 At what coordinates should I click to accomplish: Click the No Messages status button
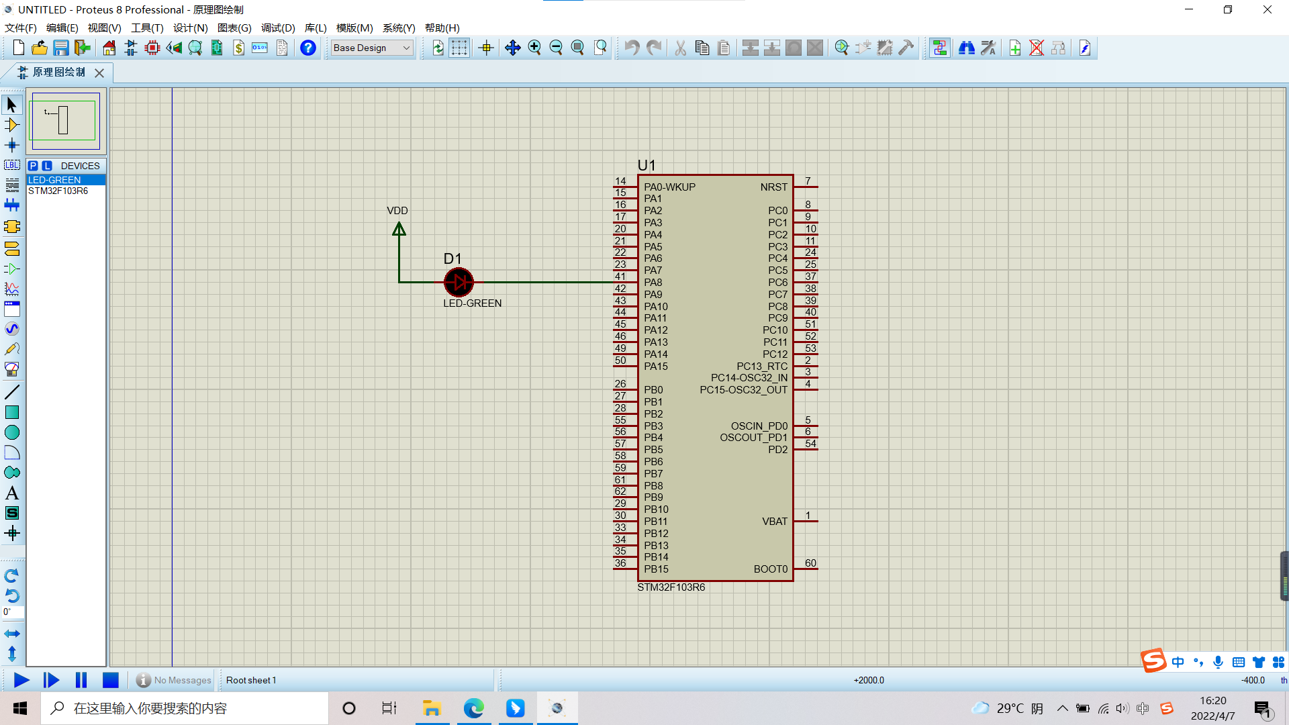(x=174, y=680)
